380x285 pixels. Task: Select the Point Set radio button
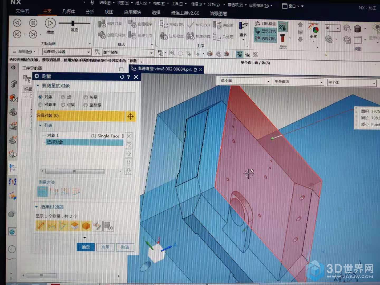(x=63, y=105)
